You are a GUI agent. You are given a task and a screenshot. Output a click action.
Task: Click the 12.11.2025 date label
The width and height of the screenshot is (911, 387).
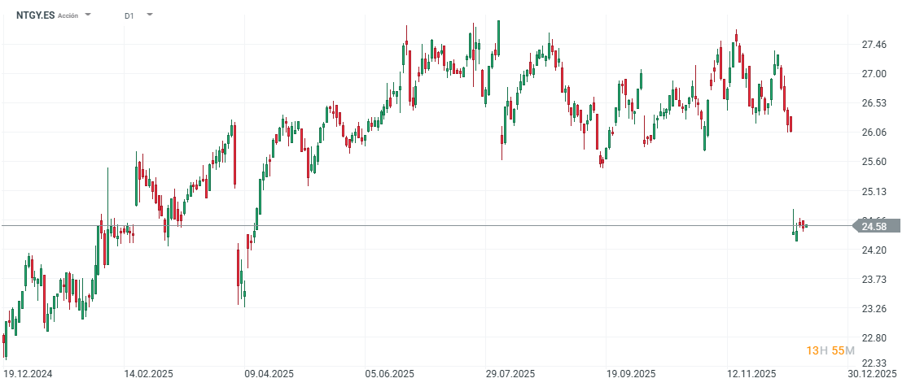point(751,374)
